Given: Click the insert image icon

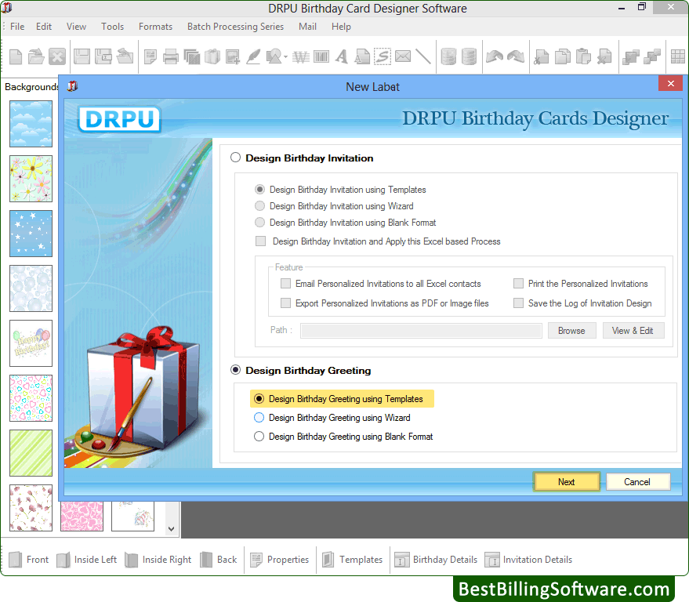Looking at the screenshot, I should point(233,56).
